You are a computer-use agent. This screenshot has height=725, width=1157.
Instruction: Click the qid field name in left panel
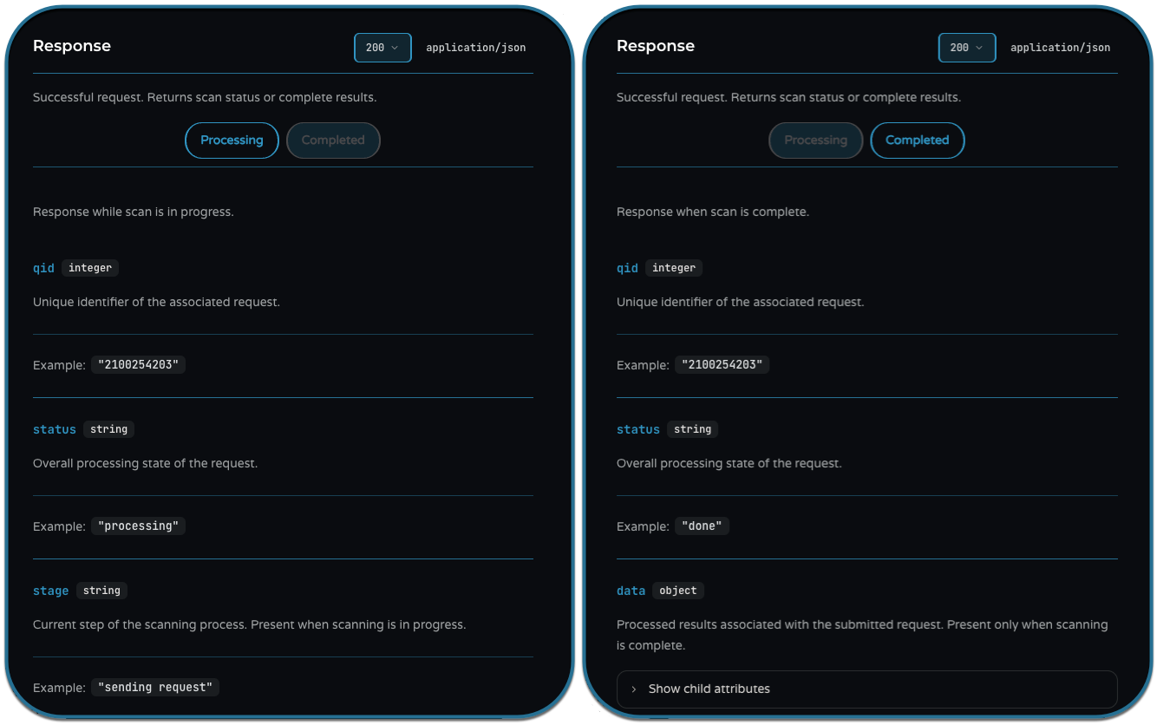(43, 268)
